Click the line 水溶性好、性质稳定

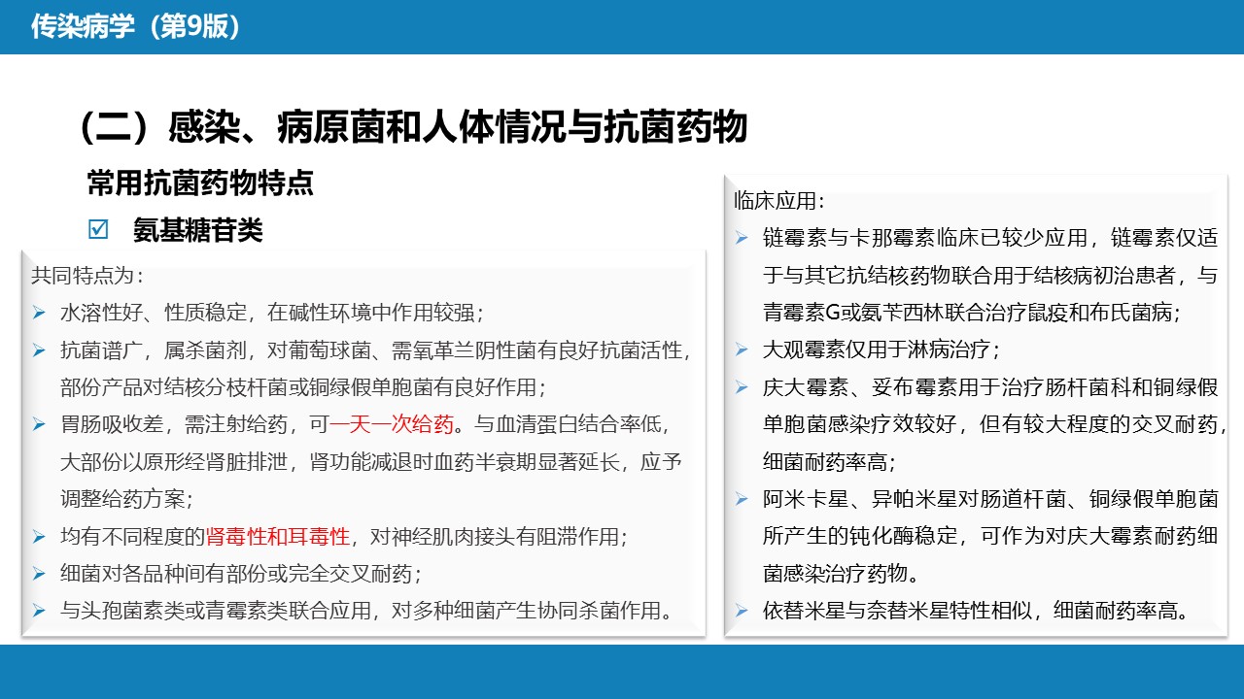pos(272,313)
